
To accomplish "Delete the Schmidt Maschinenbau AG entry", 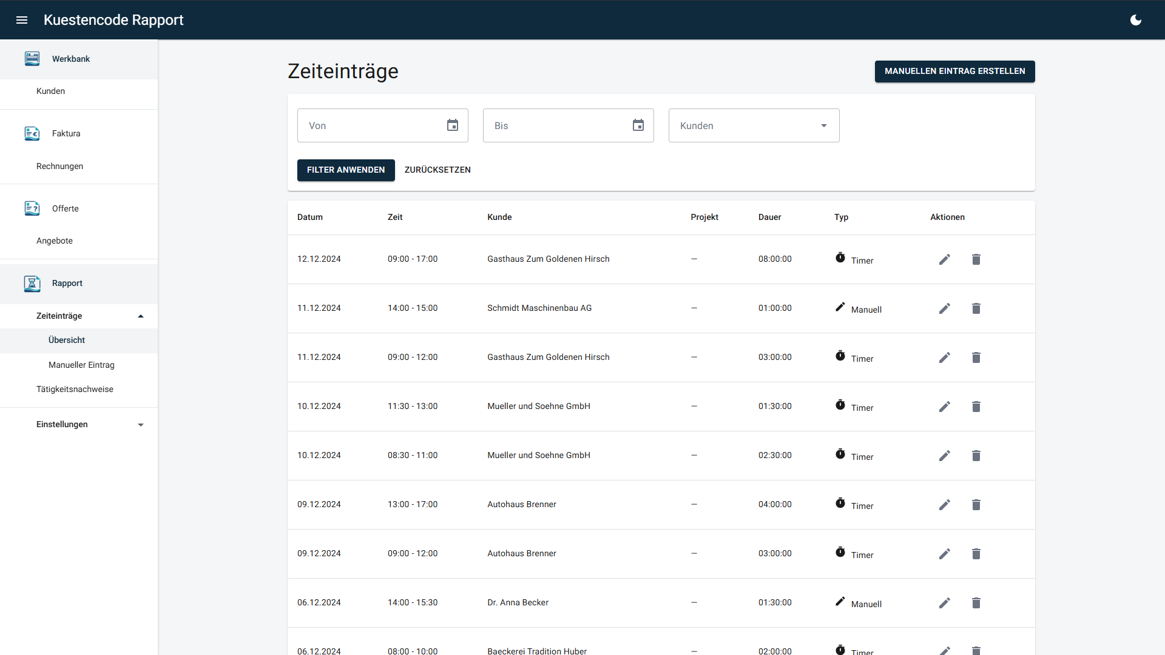I will [x=976, y=308].
